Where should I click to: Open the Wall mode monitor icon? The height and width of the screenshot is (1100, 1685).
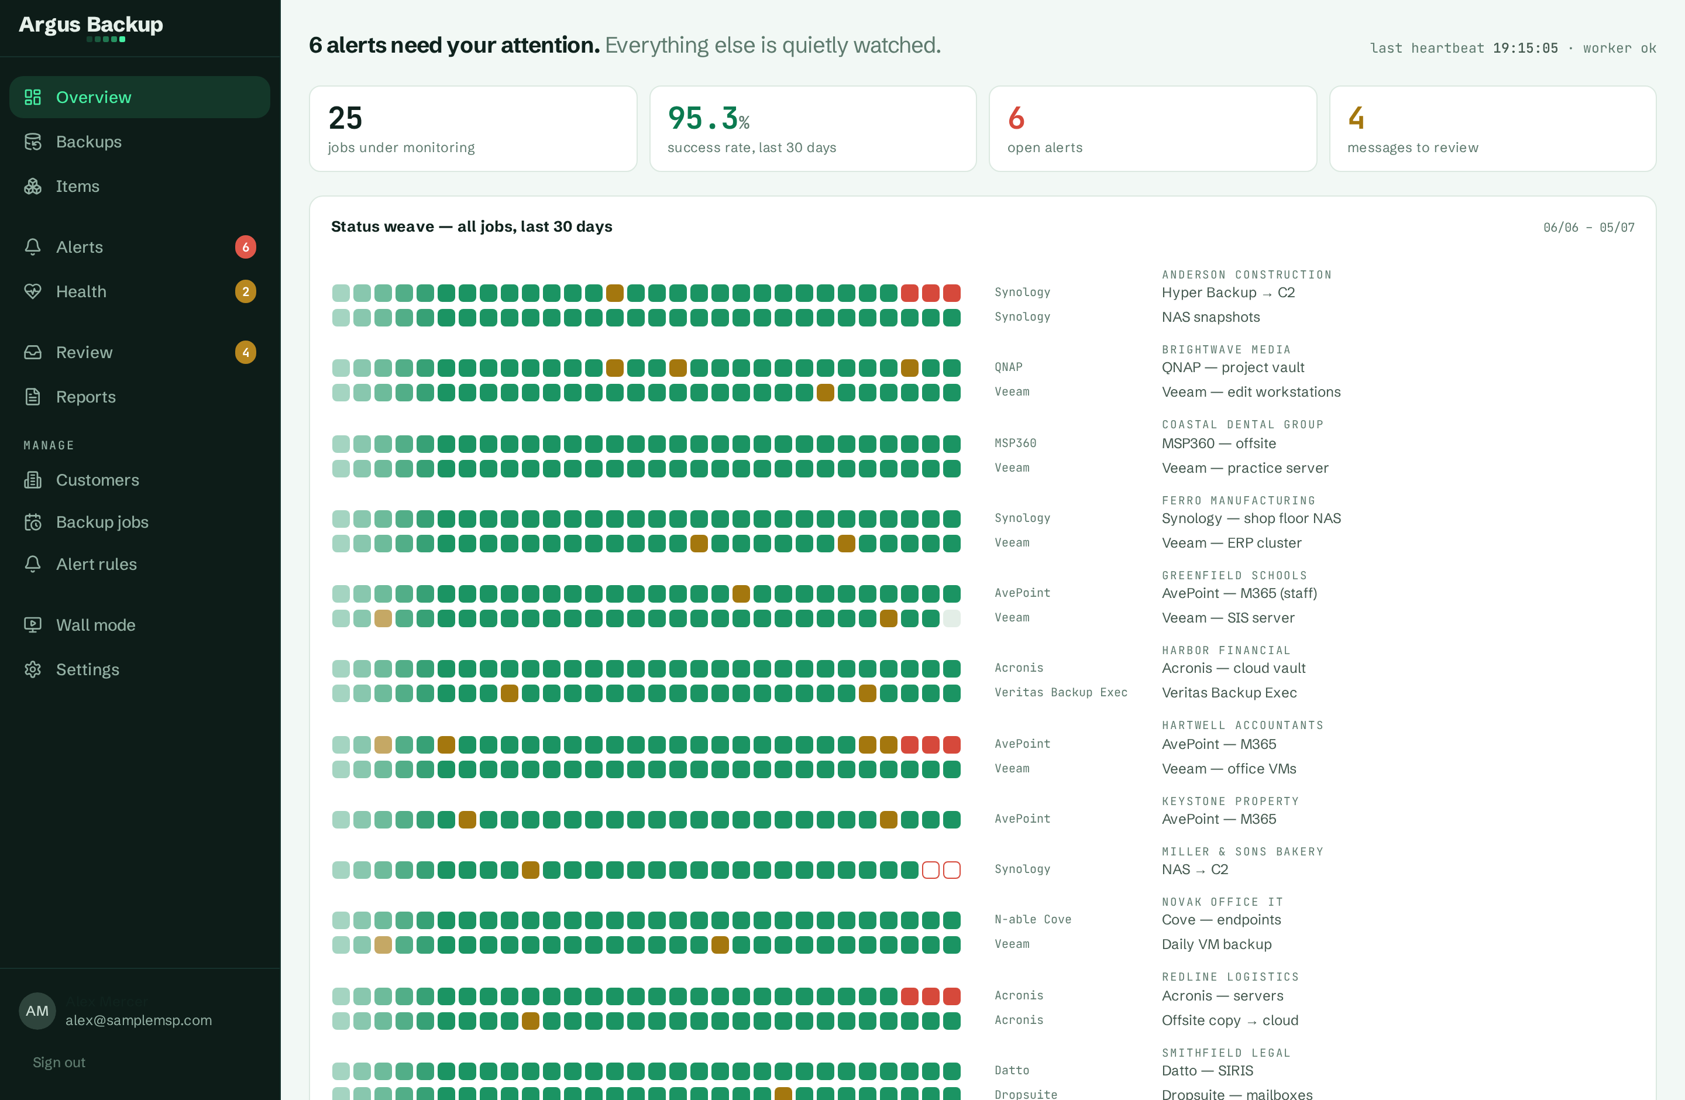33,625
